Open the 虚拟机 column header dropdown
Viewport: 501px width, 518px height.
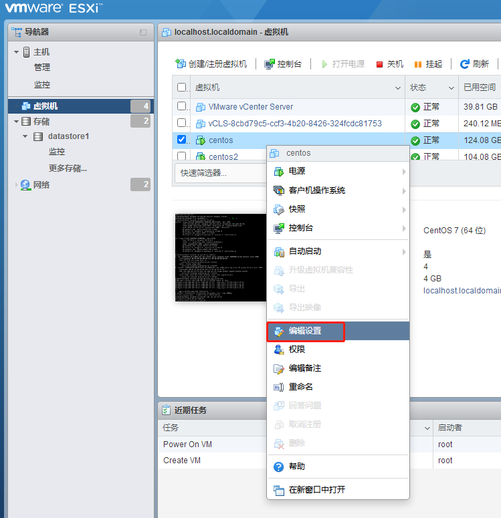(x=398, y=88)
